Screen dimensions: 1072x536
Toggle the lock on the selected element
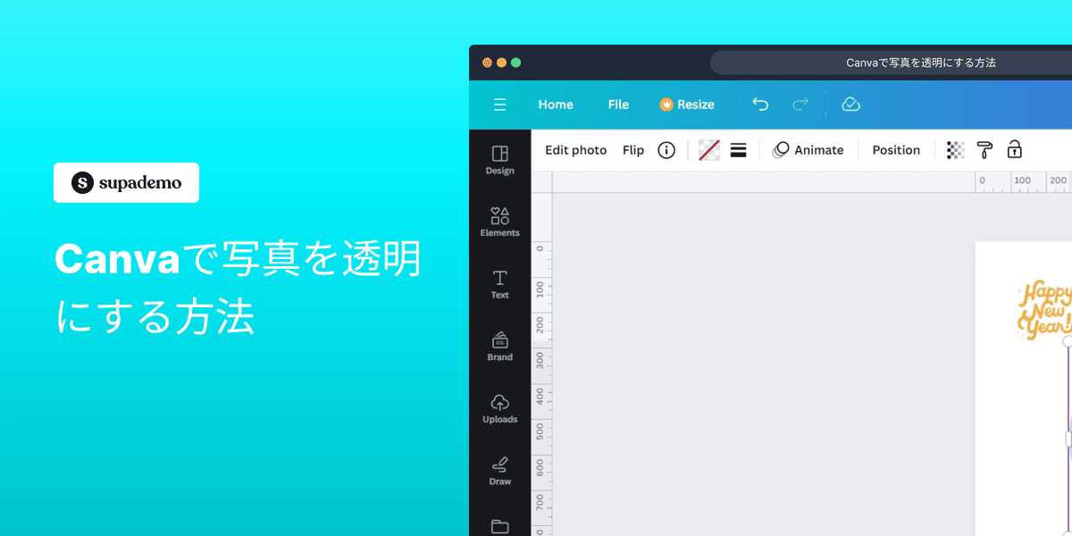click(1015, 150)
